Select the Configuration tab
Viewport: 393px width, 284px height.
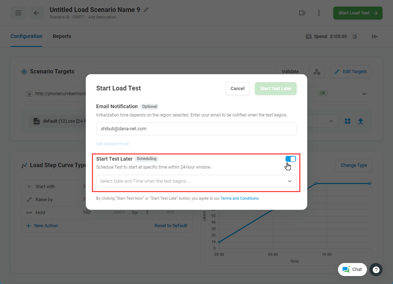click(26, 36)
